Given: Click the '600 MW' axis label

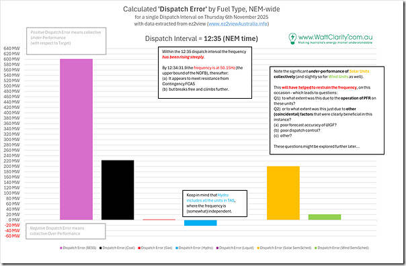Looking at the screenshot, I should point(11,59).
